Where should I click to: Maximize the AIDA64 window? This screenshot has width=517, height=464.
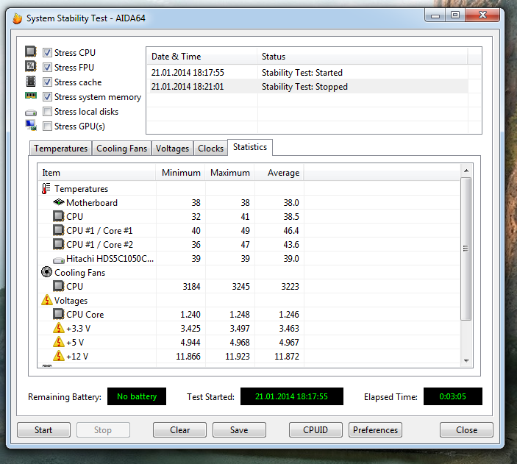tap(455, 15)
